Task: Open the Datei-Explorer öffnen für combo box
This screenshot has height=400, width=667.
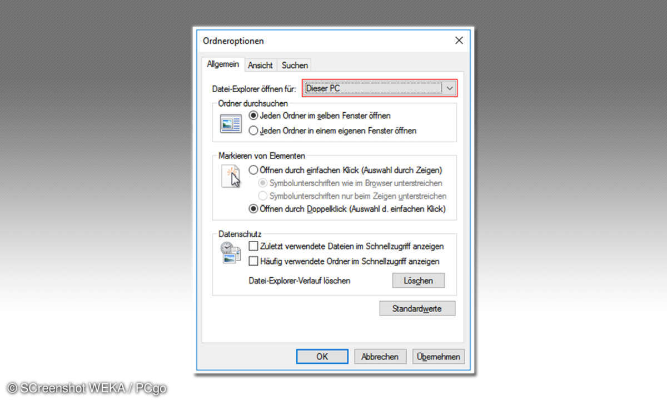Action: pyautogui.click(x=380, y=88)
